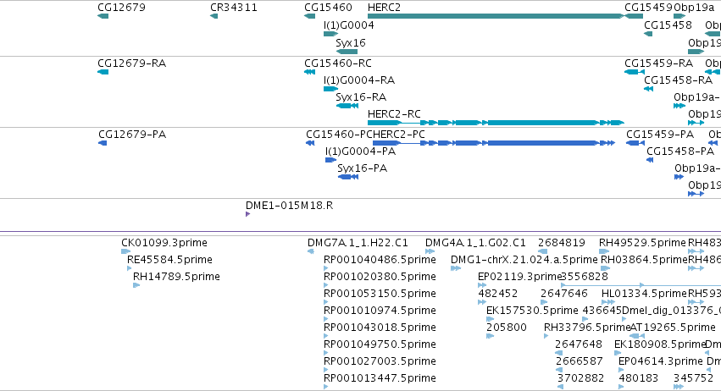Viewport: 721px width, 391px height.
Task: Open the EP04614.3prime EST label
Action: point(661,362)
